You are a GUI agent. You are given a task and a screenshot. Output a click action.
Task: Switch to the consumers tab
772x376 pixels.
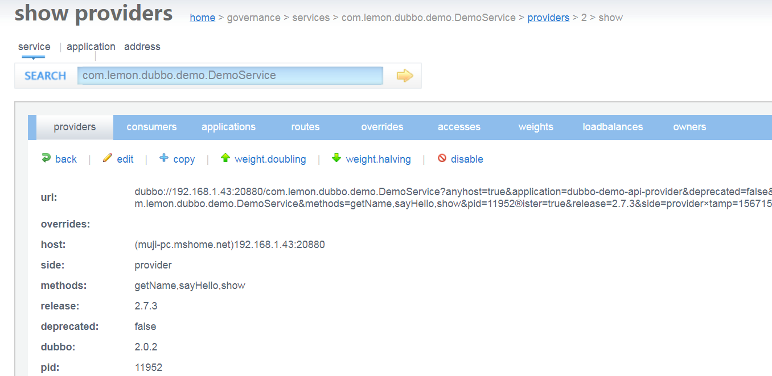tap(151, 127)
